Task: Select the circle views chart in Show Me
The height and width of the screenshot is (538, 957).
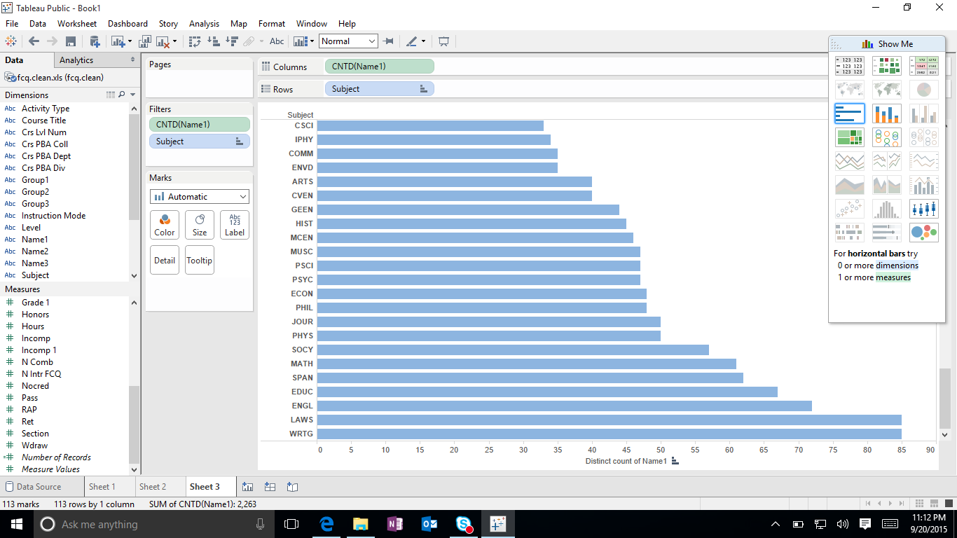Action: pyautogui.click(x=886, y=137)
